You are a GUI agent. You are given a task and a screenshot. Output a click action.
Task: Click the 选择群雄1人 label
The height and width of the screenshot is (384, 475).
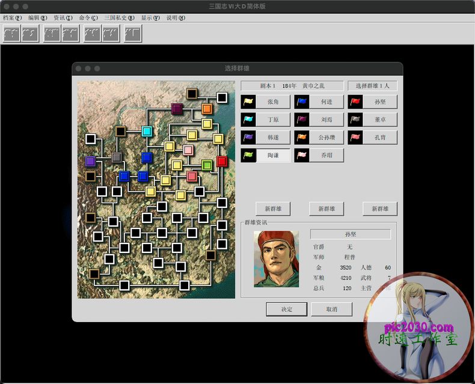pyautogui.click(x=372, y=86)
